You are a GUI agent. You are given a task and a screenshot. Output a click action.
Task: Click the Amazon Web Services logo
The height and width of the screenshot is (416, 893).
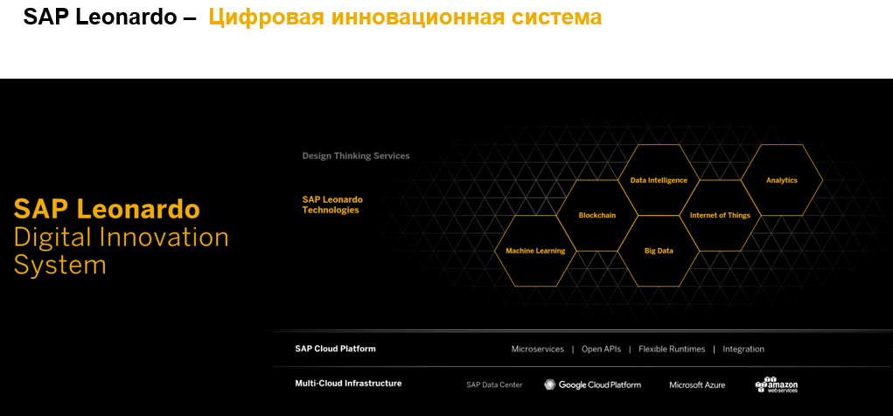tap(777, 385)
